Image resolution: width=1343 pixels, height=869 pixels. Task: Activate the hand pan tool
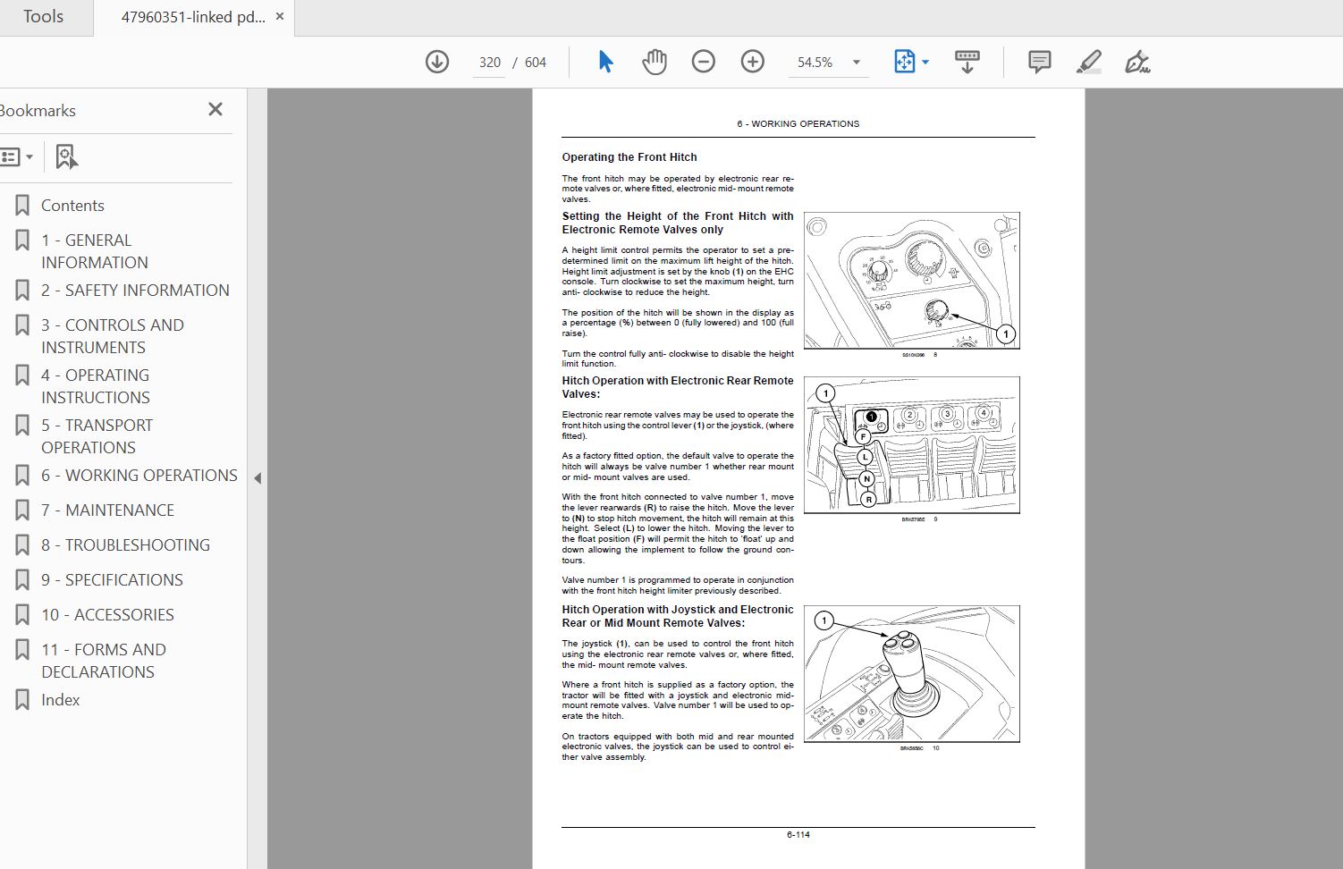(x=655, y=62)
